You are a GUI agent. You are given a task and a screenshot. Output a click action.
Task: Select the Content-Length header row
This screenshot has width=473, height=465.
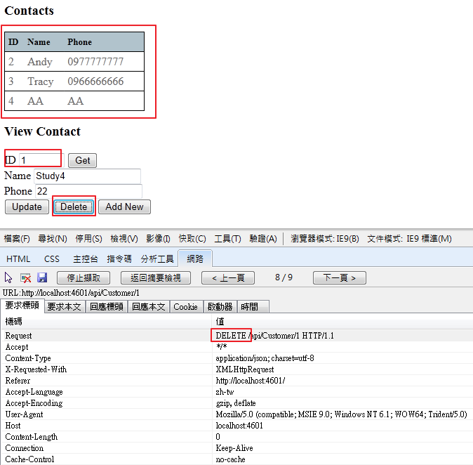tap(236, 437)
